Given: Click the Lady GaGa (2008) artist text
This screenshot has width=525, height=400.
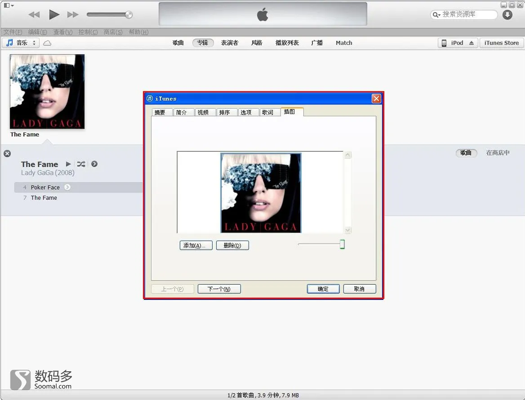Looking at the screenshot, I should (48, 173).
